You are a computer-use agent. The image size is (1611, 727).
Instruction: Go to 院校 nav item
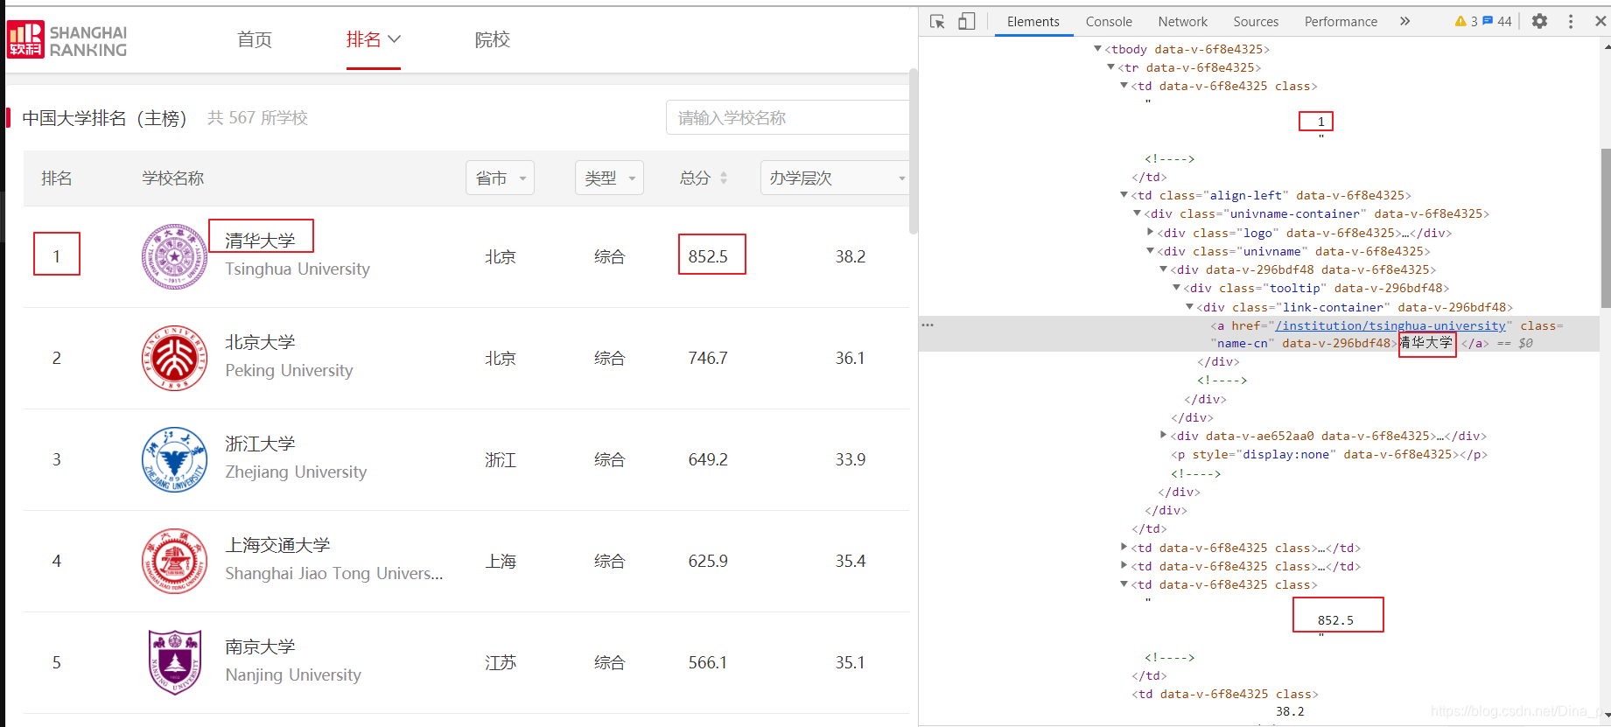(x=493, y=39)
